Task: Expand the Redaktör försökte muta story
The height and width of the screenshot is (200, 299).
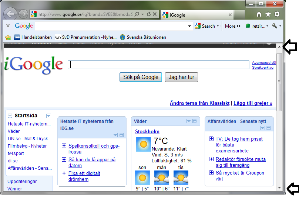Action: [211, 159]
